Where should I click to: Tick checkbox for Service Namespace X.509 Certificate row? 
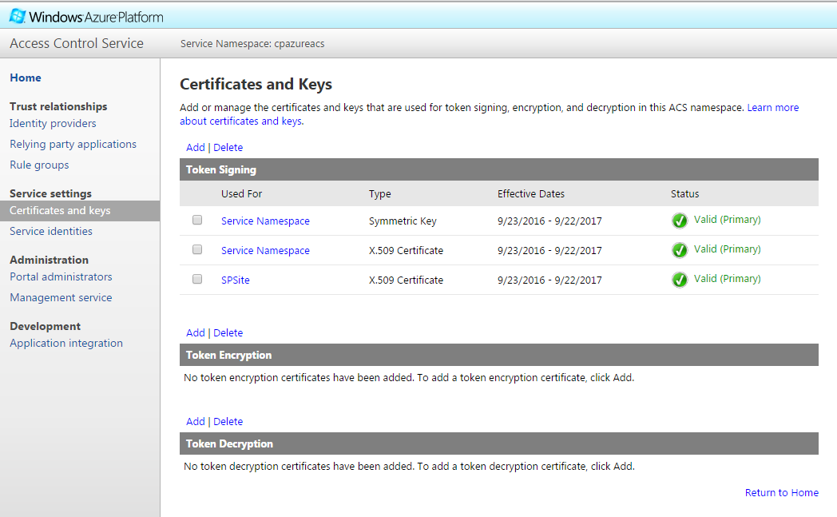coord(197,249)
